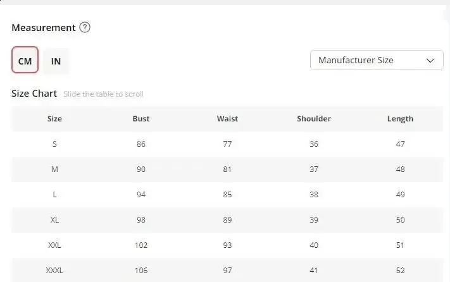Viewport: 450px width, 282px height.
Task: Select the XXL size row
Action: click(x=54, y=245)
